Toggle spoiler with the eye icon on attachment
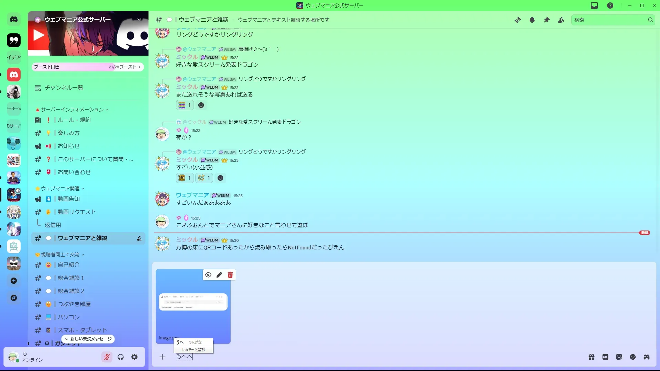660x371 pixels. [208, 275]
